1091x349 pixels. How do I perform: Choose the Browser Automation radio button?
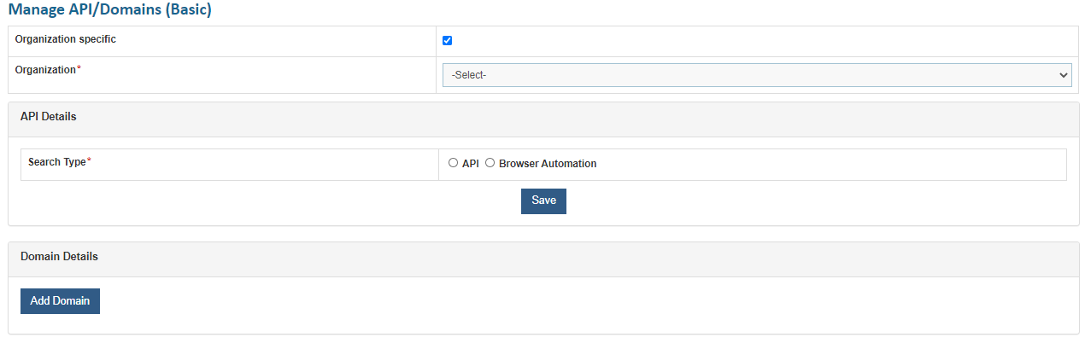click(x=490, y=163)
